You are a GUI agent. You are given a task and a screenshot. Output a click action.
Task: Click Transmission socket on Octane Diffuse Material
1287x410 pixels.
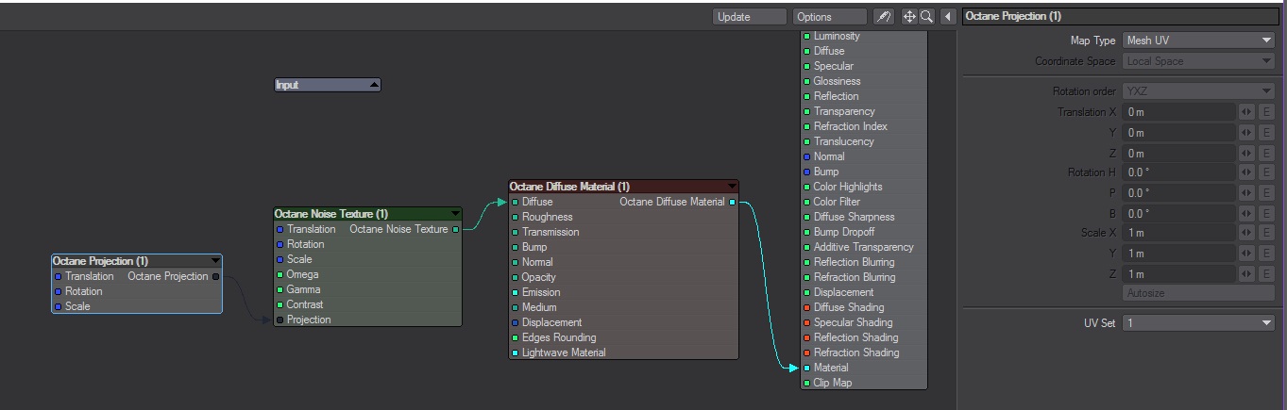pyautogui.click(x=515, y=232)
